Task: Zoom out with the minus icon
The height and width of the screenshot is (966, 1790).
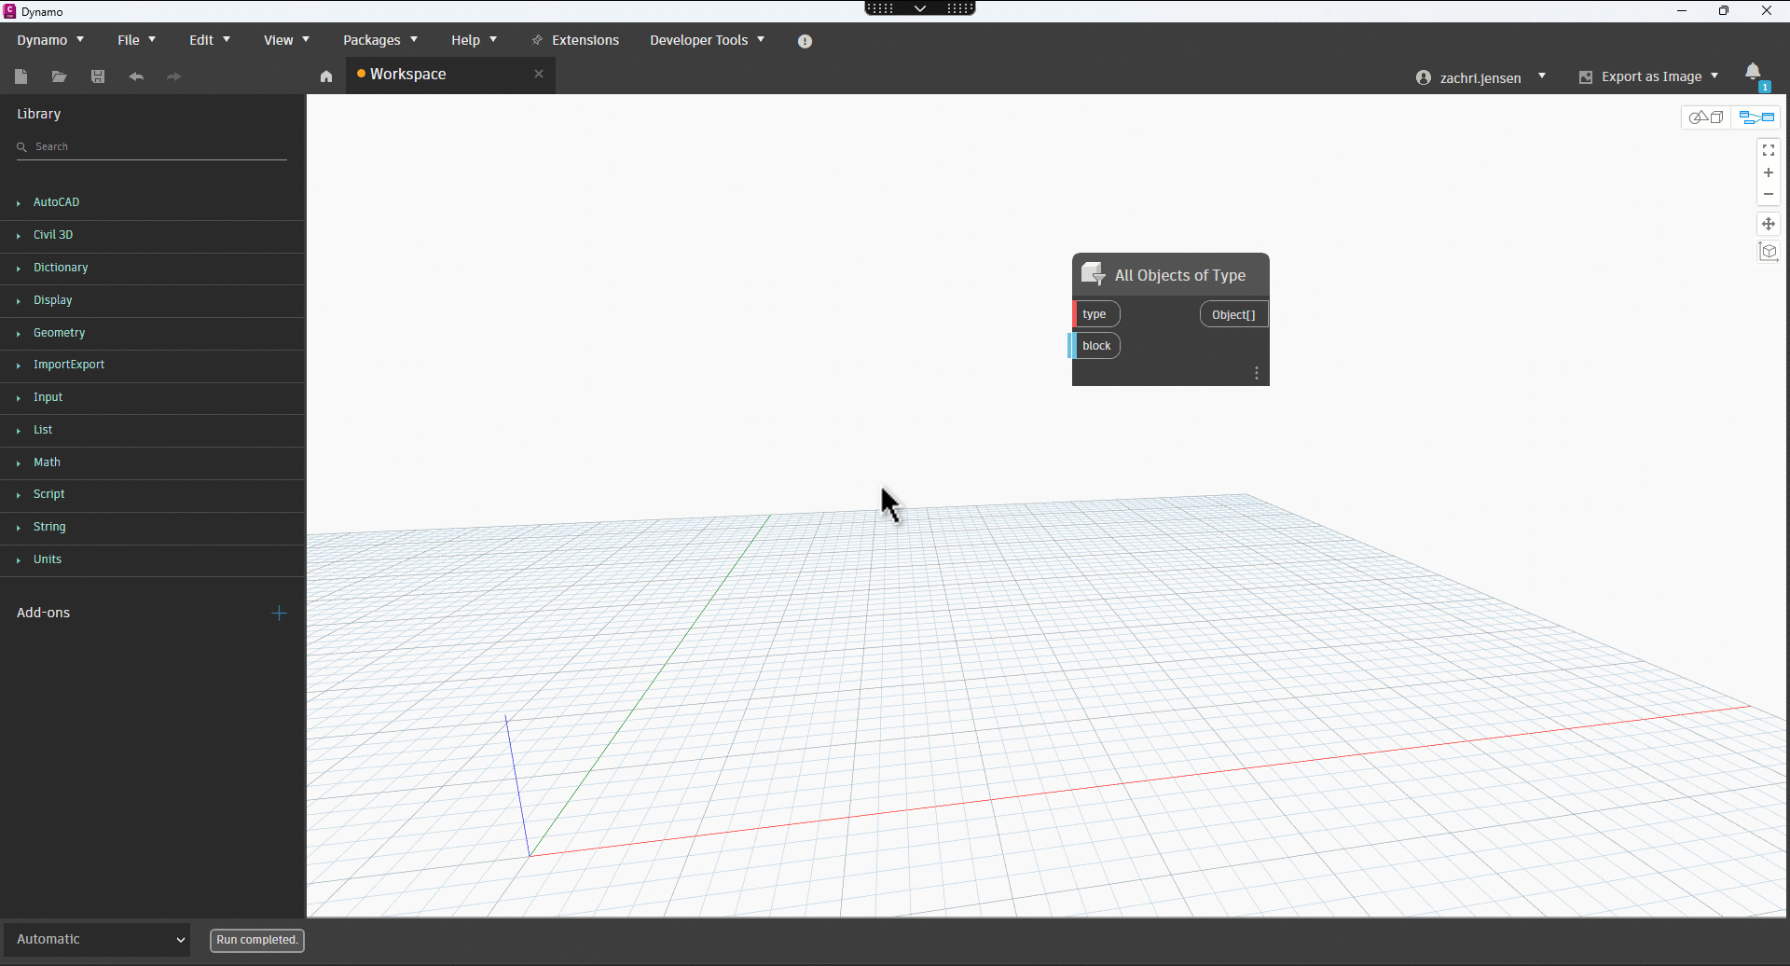Action: 1768,194
